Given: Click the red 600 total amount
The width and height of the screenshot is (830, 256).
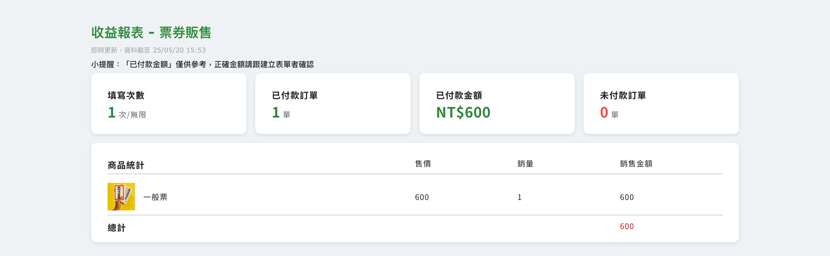Looking at the screenshot, I should pos(627,226).
